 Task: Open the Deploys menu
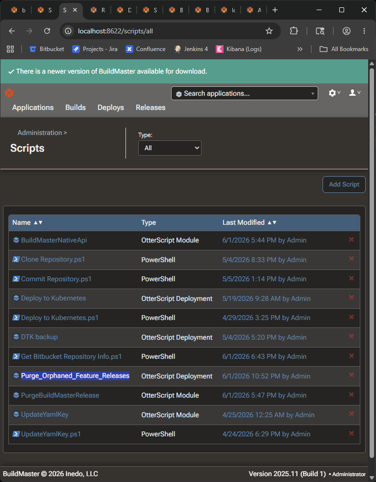point(111,107)
